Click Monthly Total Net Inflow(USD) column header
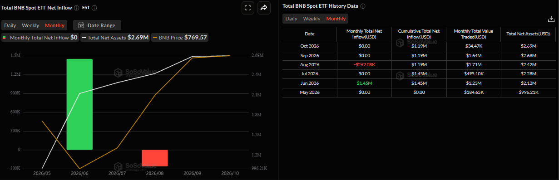This screenshot has height=180, width=559. point(364,34)
